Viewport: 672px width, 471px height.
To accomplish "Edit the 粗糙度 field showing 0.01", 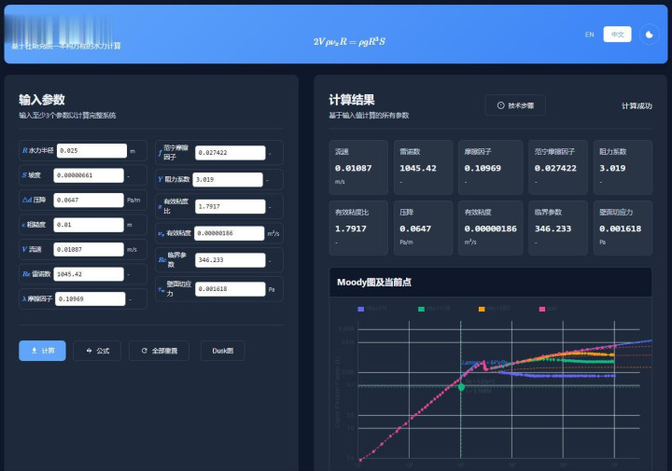I will [x=89, y=225].
